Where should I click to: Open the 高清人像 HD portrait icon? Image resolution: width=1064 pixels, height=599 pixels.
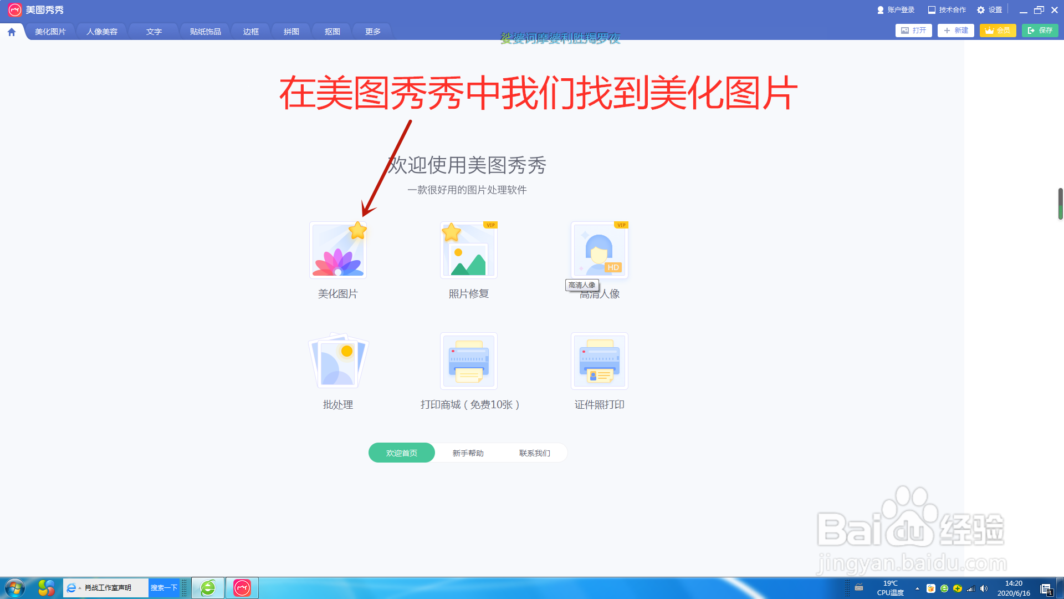point(599,250)
